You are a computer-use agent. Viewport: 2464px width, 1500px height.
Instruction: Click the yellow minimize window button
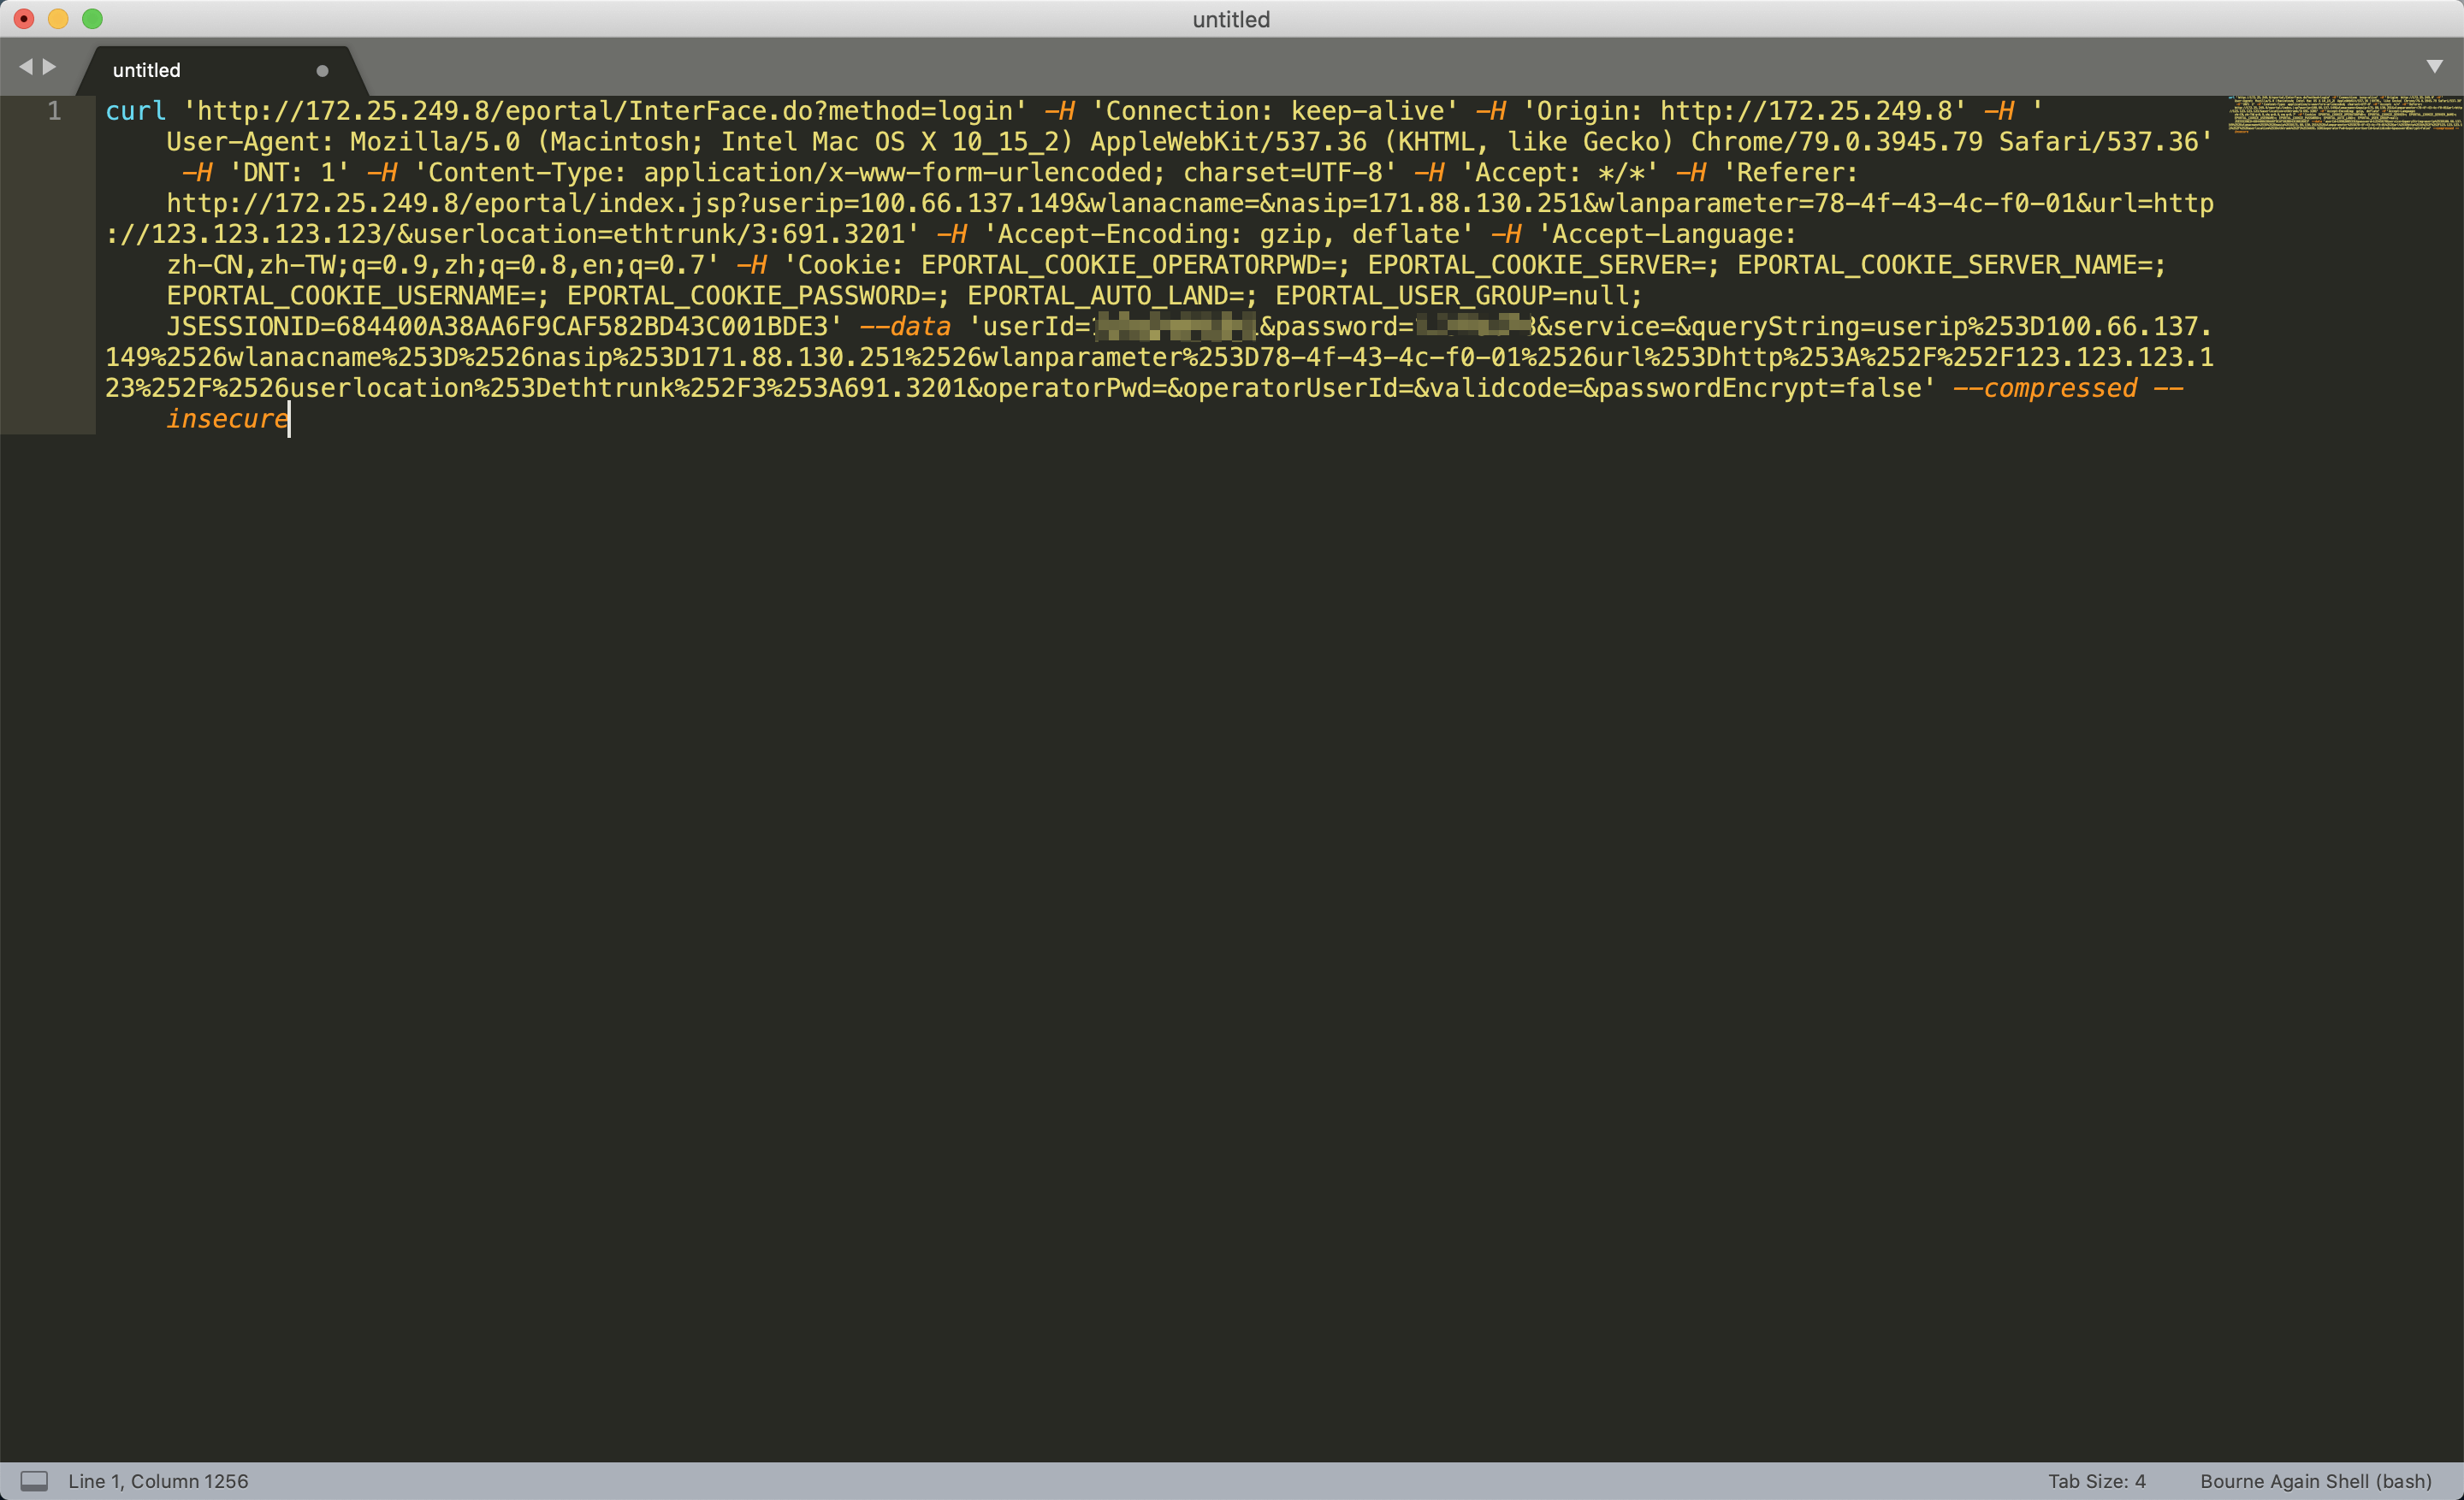point(58,19)
